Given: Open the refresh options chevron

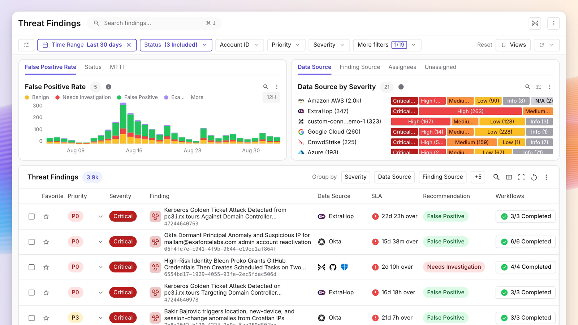Looking at the screenshot, I should click(552, 45).
